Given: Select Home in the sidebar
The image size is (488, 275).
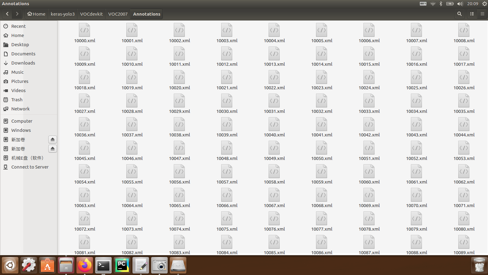Looking at the screenshot, I should tap(29, 35).
